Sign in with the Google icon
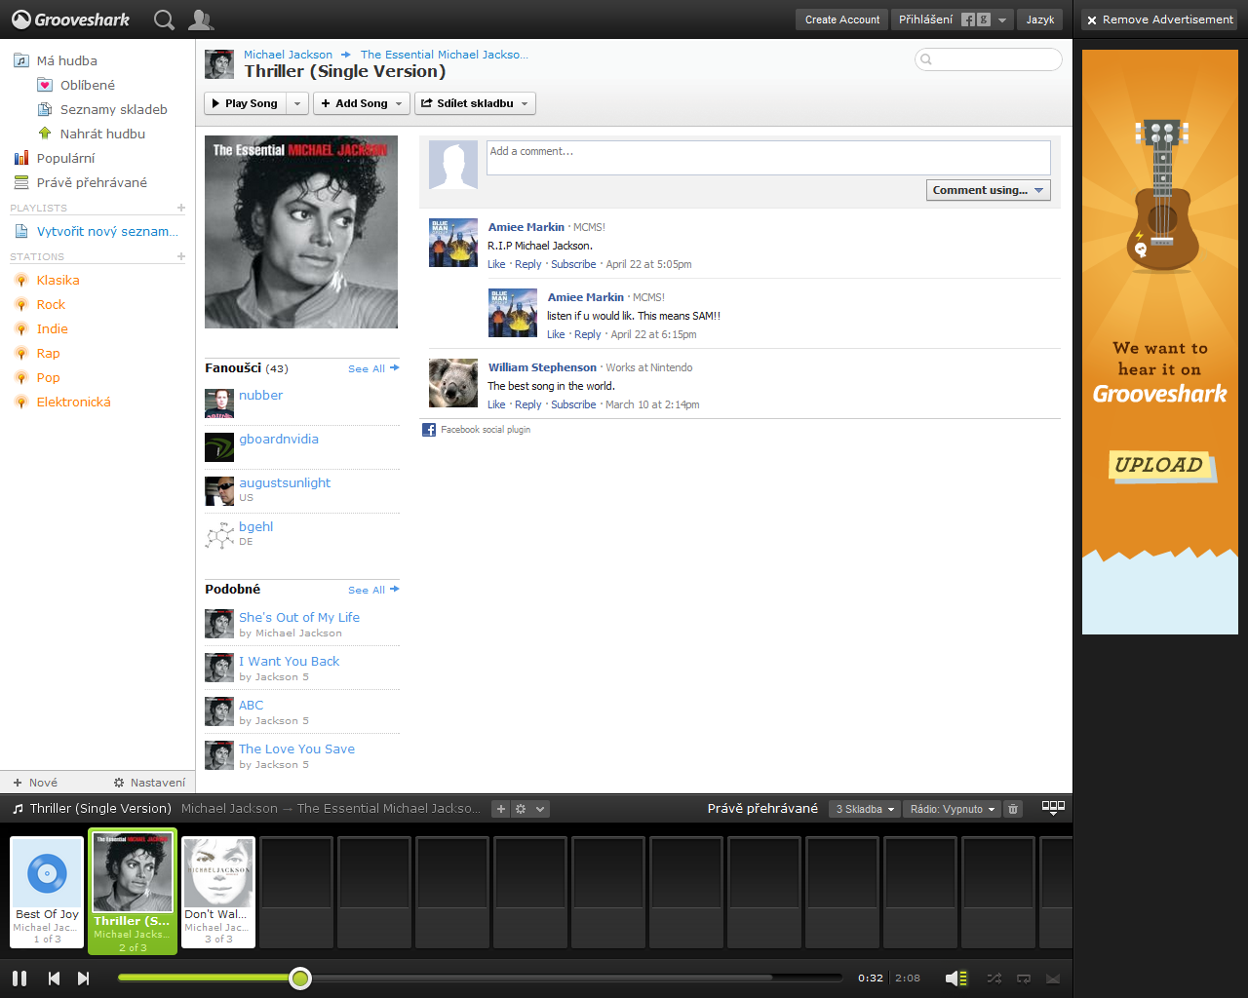This screenshot has width=1248, height=998. 984,19
